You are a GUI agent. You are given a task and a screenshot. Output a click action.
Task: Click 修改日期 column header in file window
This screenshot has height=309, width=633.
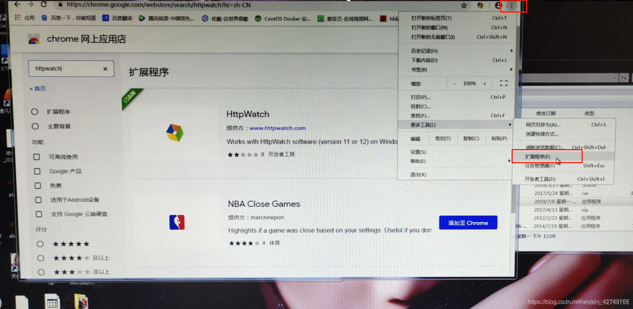[x=546, y=113]
